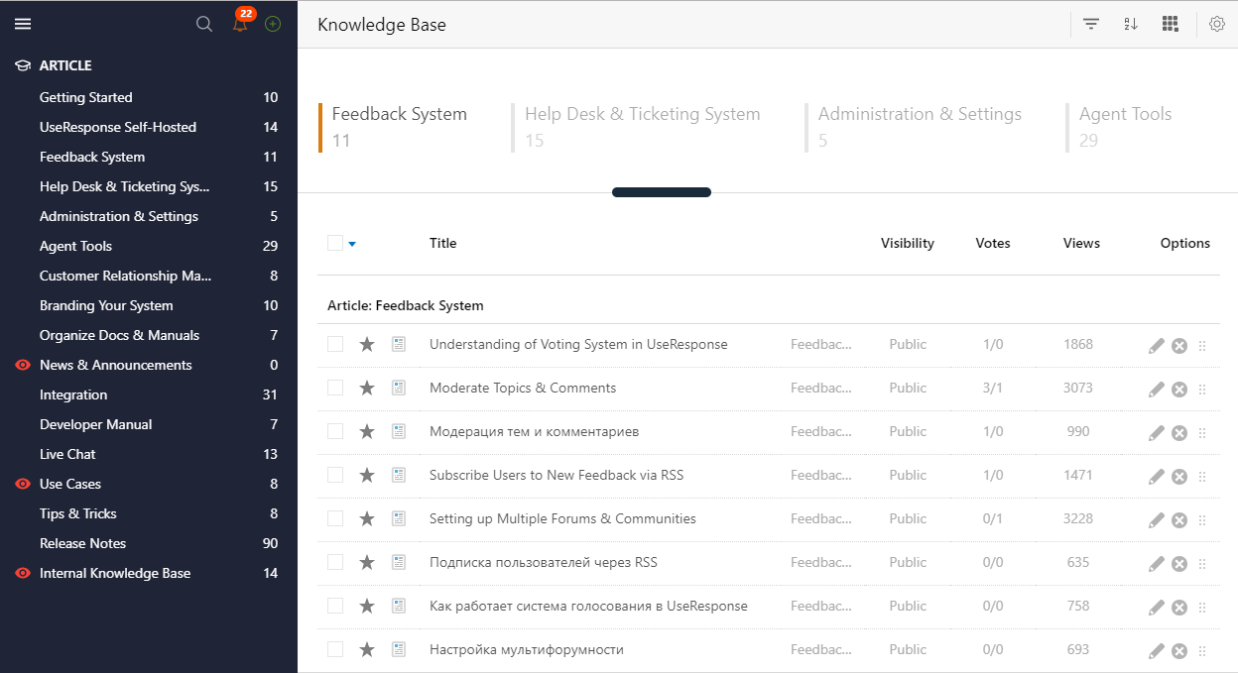Edit Настройка мультифорумности article

1156,650
